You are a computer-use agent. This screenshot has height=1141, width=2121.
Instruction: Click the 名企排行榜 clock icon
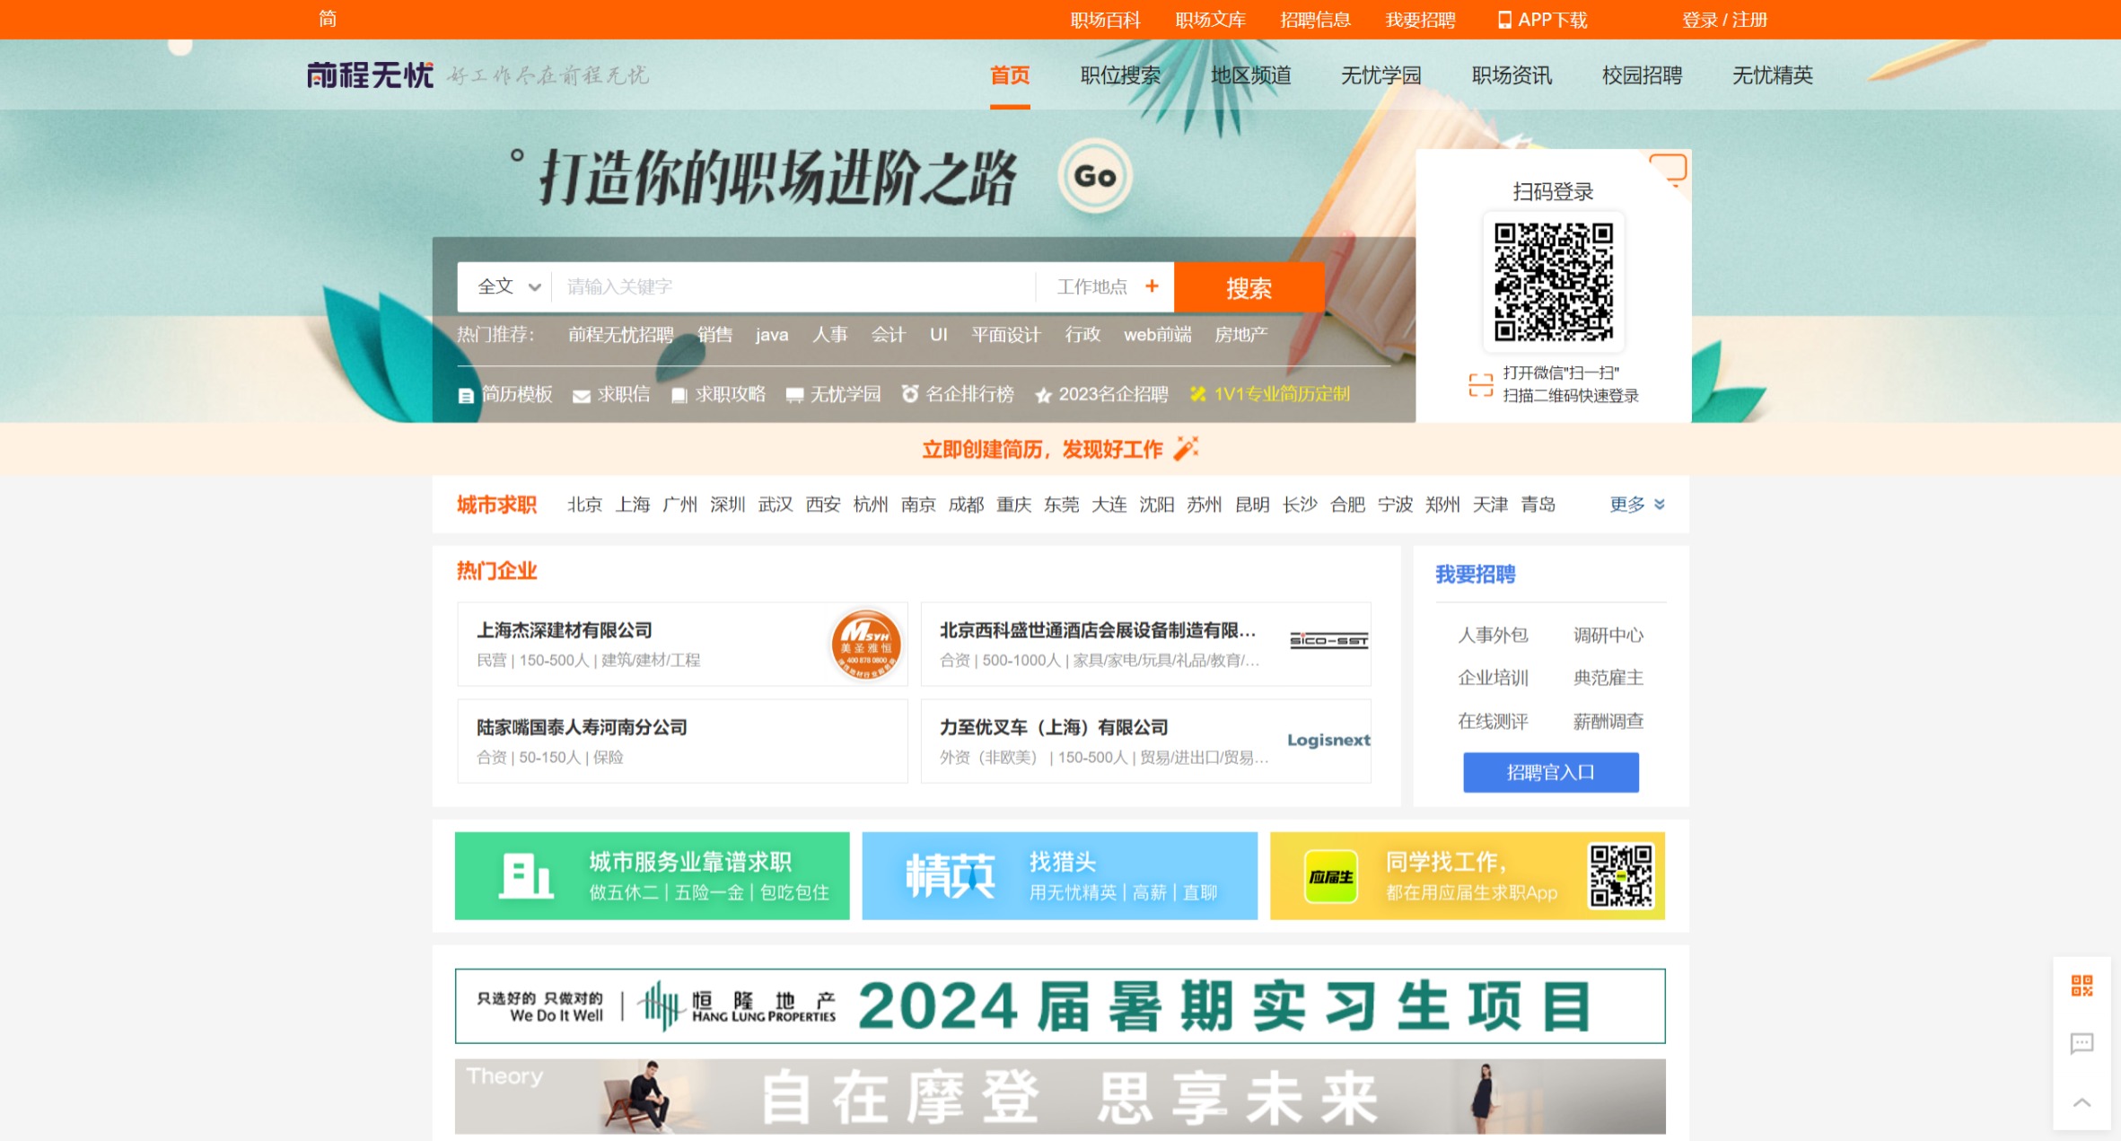911,394
